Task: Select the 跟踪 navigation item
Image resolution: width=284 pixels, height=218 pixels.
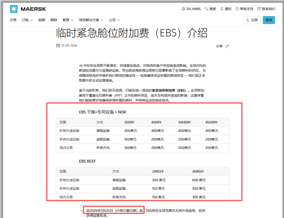Action: coord(53,20)
